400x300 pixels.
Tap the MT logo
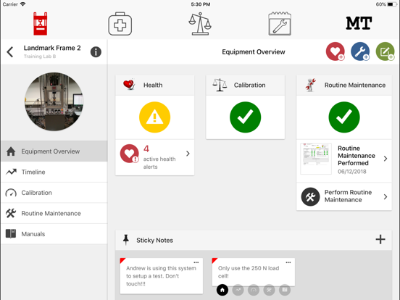pos(359,23)
